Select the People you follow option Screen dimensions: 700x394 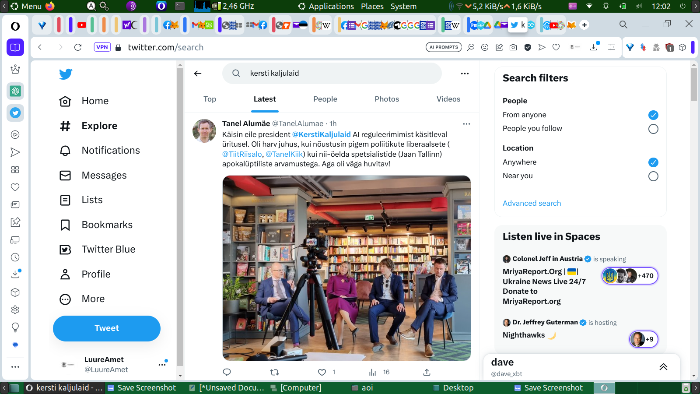[x=653, y=129]
